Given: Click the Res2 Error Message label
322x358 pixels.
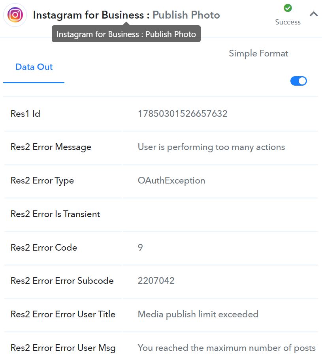Looking at the screenshot, I should point(51,147).
